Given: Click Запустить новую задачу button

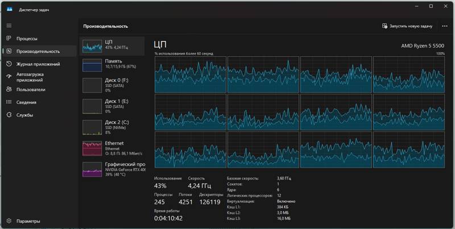Looking at the screenshot, I should [407, 26].
